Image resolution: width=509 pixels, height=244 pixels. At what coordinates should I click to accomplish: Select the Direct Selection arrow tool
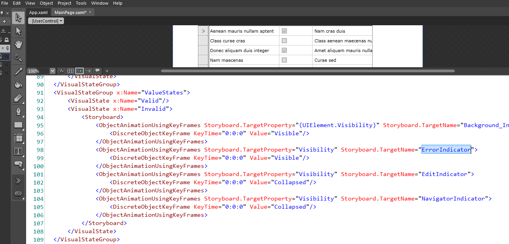(x=18, y=31)
